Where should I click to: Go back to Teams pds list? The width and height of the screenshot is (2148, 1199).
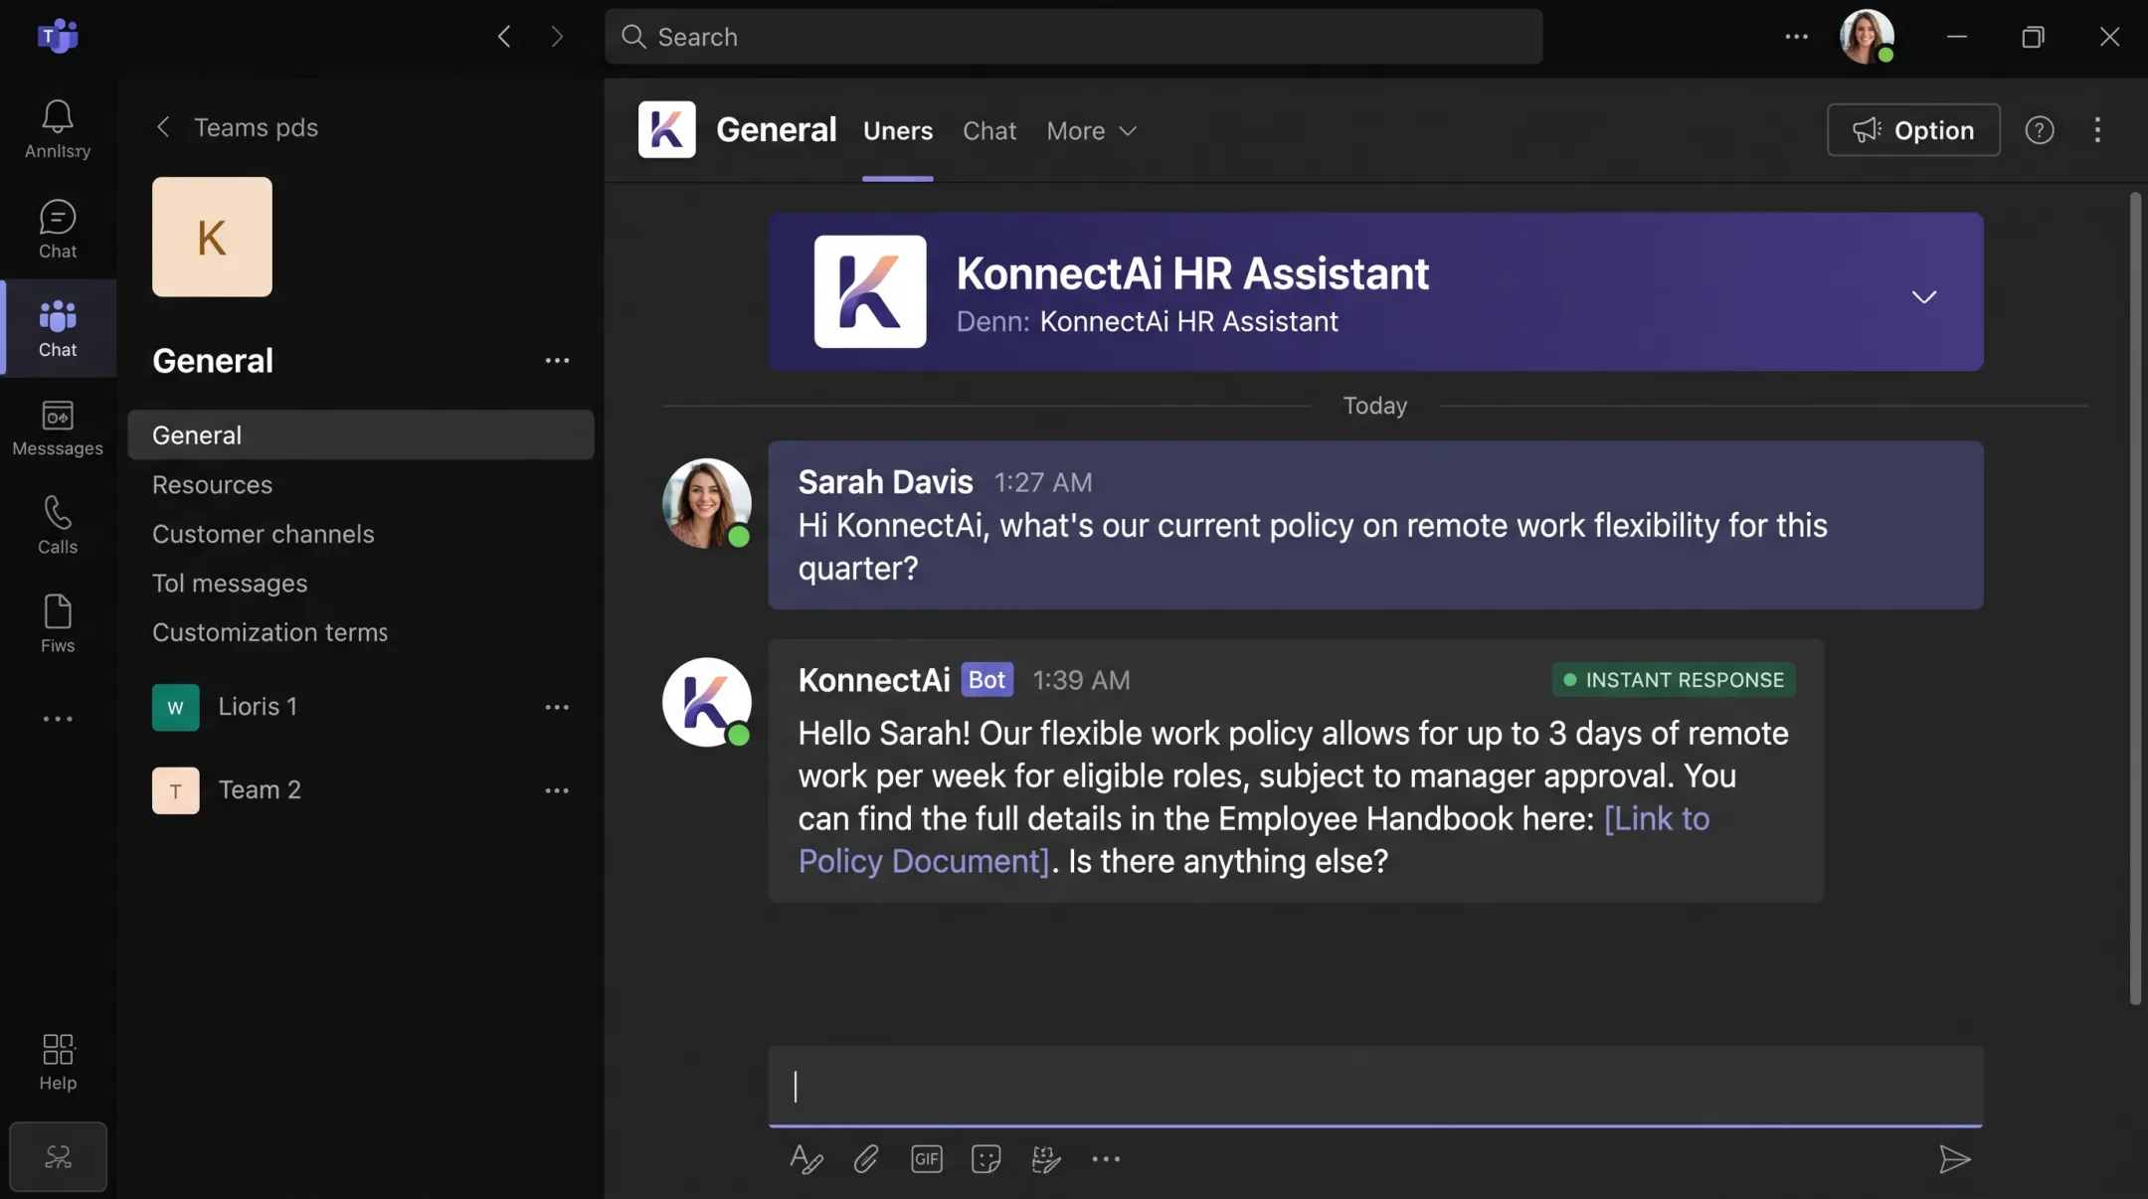[237, 127]
